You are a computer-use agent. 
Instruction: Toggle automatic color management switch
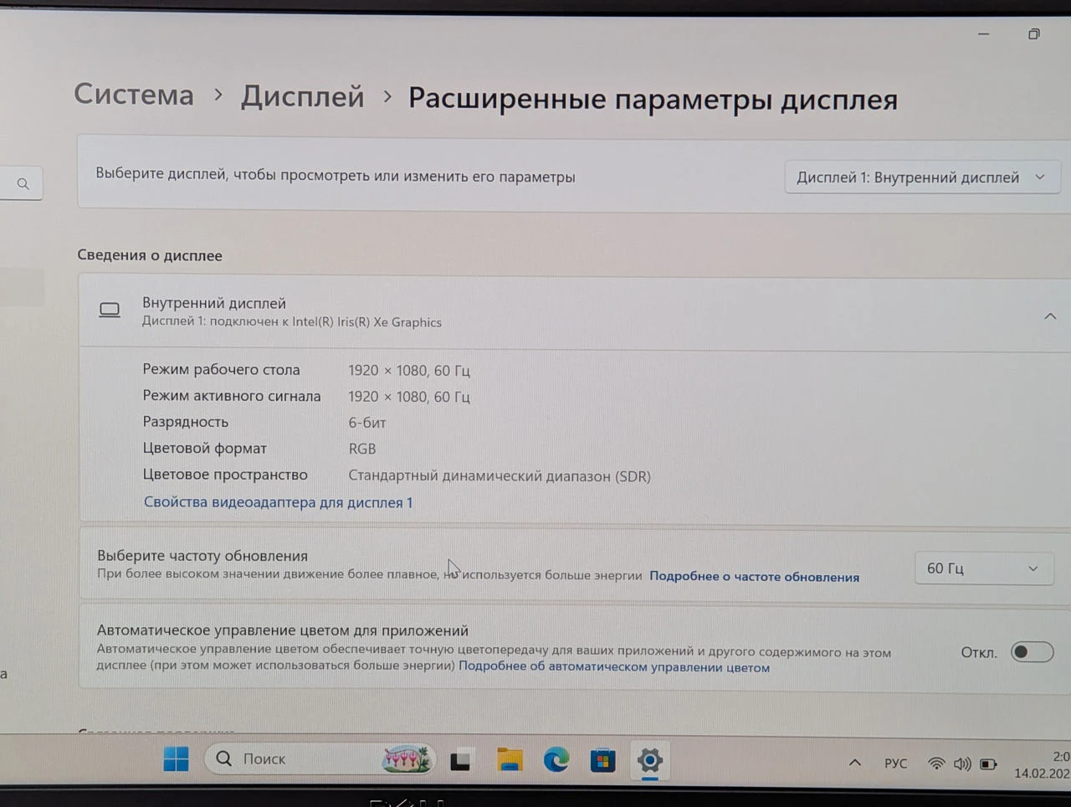tap(1033, 652)
